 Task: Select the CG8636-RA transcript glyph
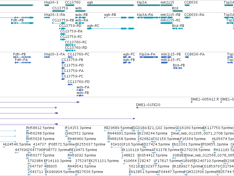tap(187, 18)
